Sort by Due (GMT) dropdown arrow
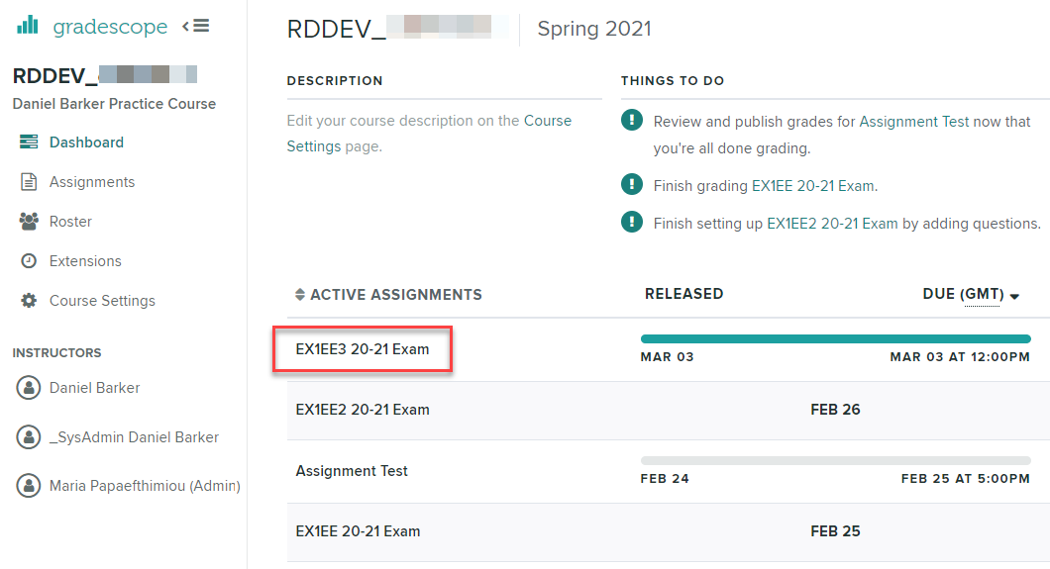This screenshot has height=569, width=1050. pyautogui.click(x=1014, y=296)
